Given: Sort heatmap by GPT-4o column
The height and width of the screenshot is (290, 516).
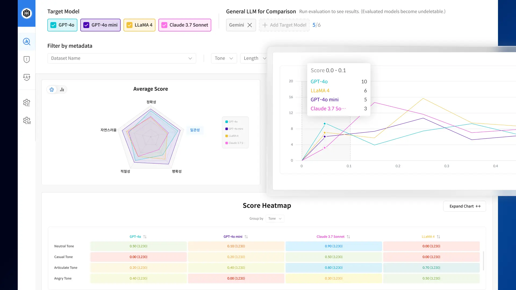Looking at the screenshot, I should pyautogui.click(x=145, y=237).
